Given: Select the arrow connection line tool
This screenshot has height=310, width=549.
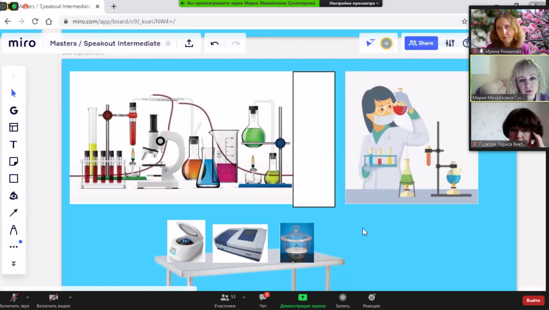Looking at the screenshot, I should point(14,212).
